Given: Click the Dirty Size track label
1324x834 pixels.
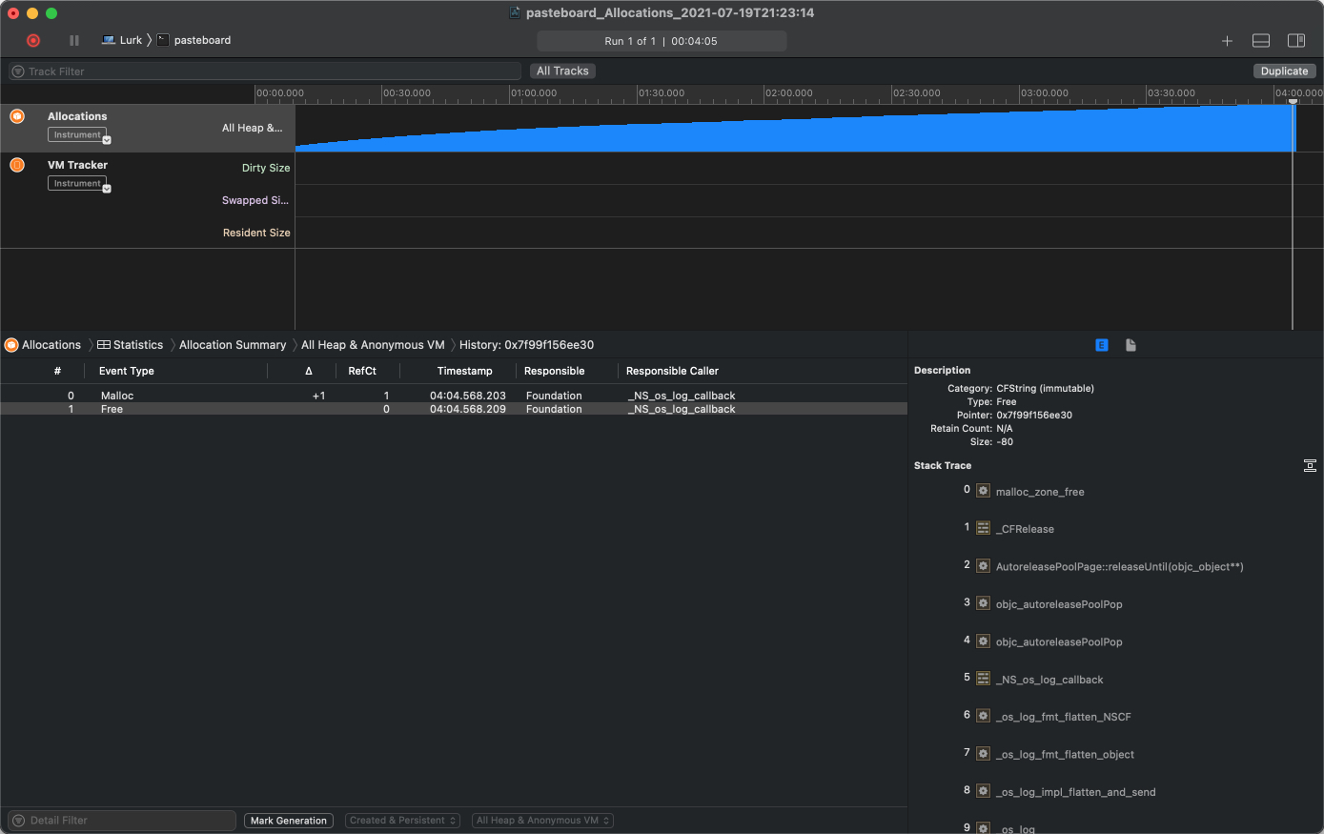Looking at the screenshot, I should coord(266,168).
